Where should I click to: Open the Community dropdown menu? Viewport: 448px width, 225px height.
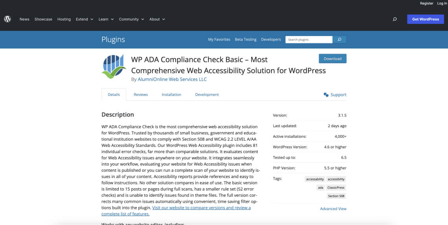coord(131,19)
